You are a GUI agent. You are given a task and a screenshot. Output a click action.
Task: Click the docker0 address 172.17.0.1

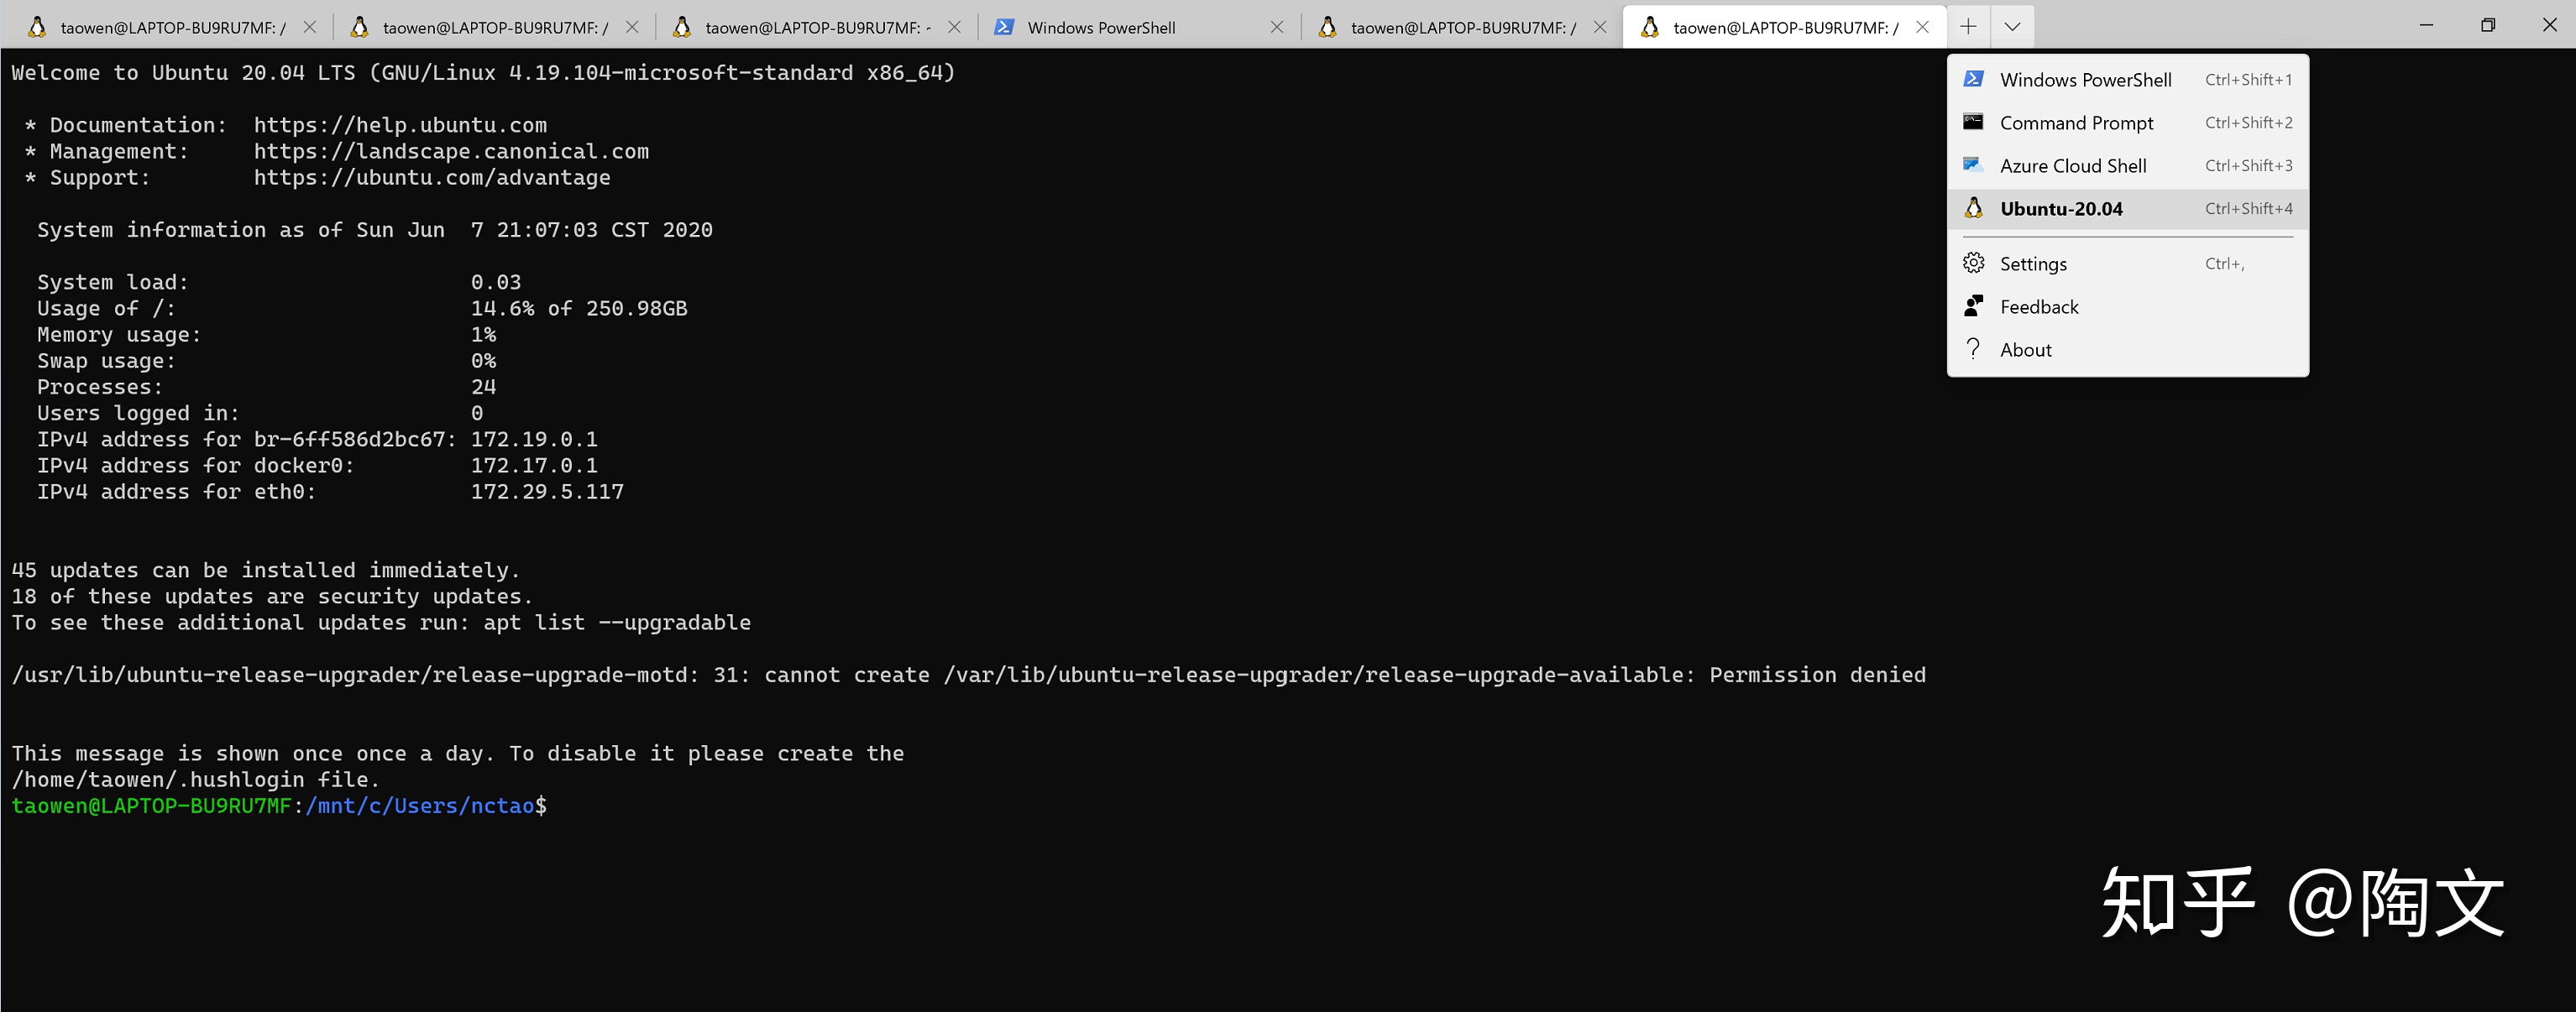tap(534, 466)
